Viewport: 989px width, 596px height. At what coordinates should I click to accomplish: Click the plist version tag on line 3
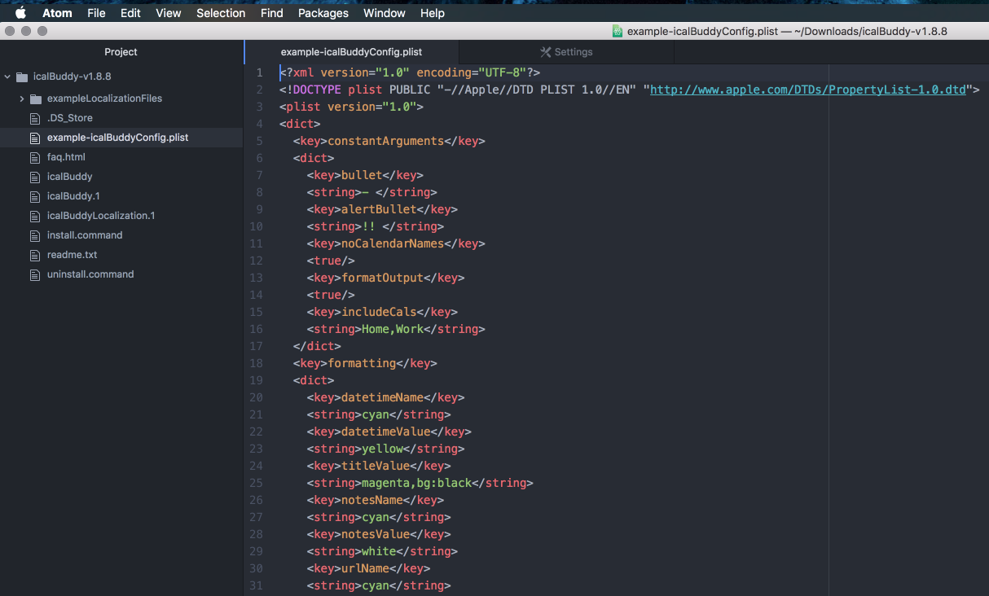point(351,107)
